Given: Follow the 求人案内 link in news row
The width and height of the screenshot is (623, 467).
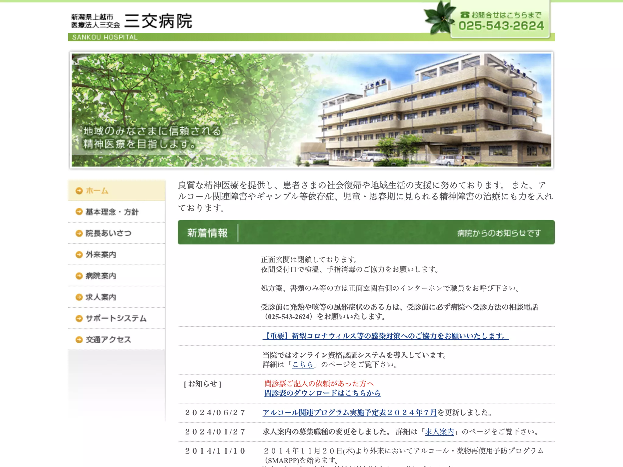Looking at the screenshot, I should pos(440,432).
